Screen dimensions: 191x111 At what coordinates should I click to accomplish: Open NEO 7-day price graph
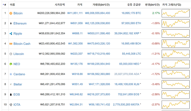176,64
